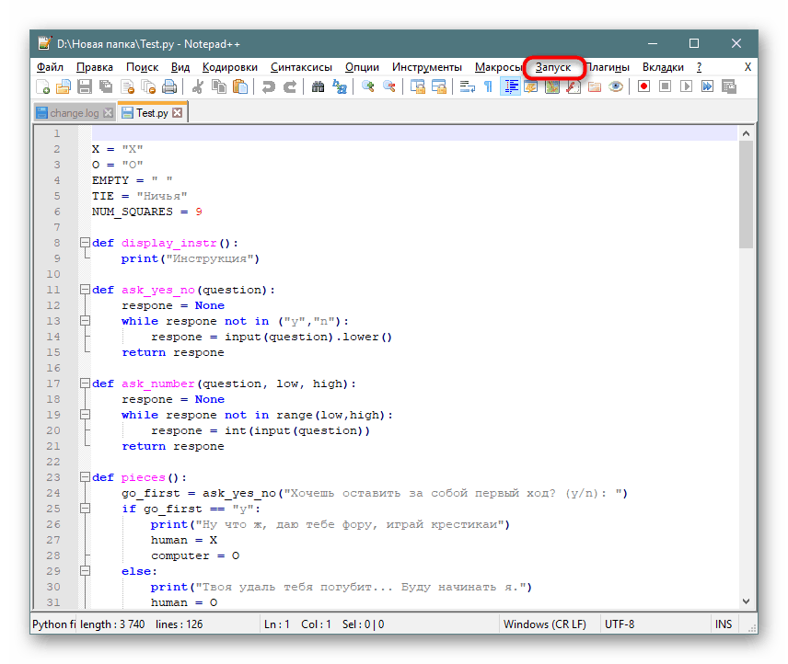The width and height of the screenshot is (788, 664).
Task: Open the Replace dialog icon
Action: point(339,86)
